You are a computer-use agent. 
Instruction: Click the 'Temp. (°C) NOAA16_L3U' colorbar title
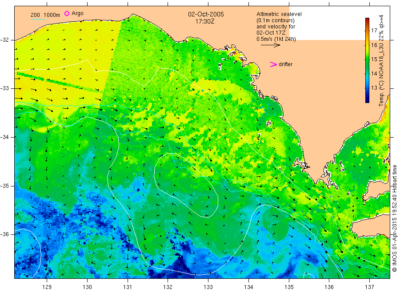pyautogui.click(x=381, y=75)
